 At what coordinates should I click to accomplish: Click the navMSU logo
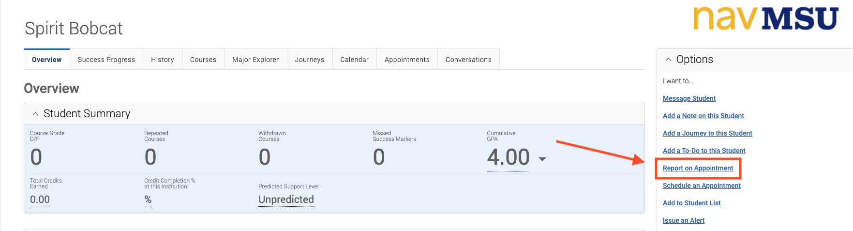(x=765, y=18)
